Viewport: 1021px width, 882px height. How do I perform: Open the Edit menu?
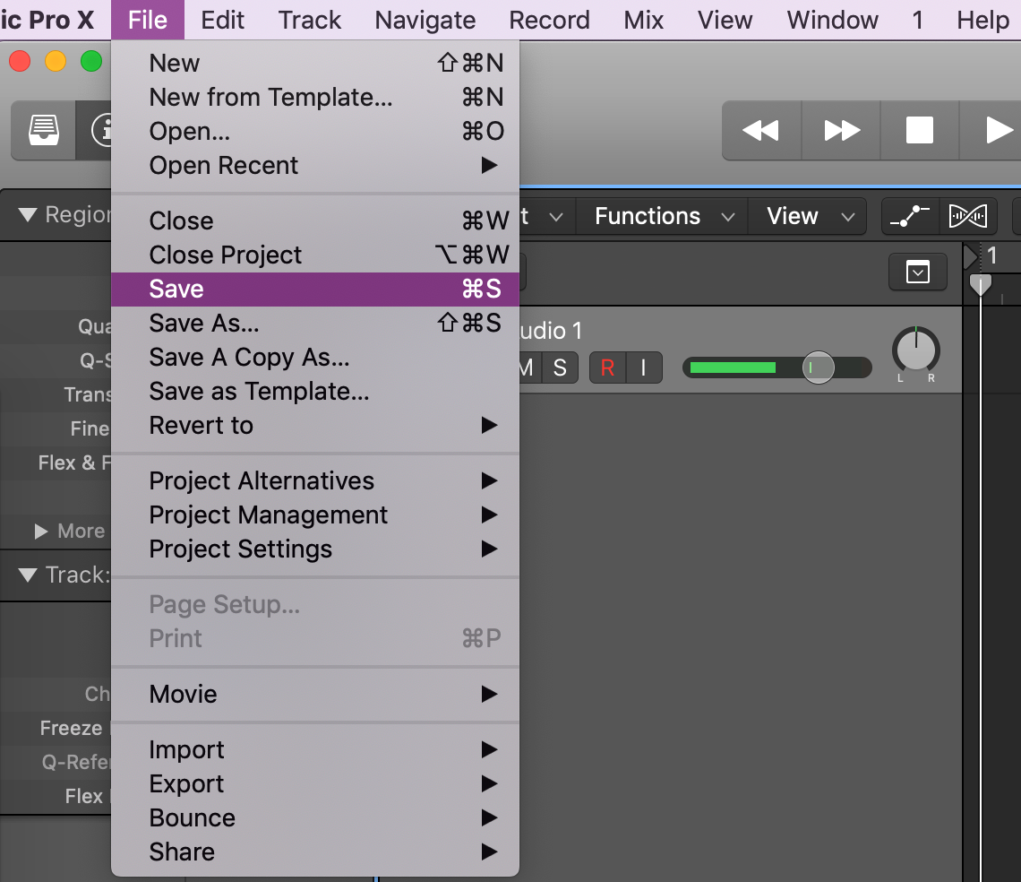click(x=223, y=21)
